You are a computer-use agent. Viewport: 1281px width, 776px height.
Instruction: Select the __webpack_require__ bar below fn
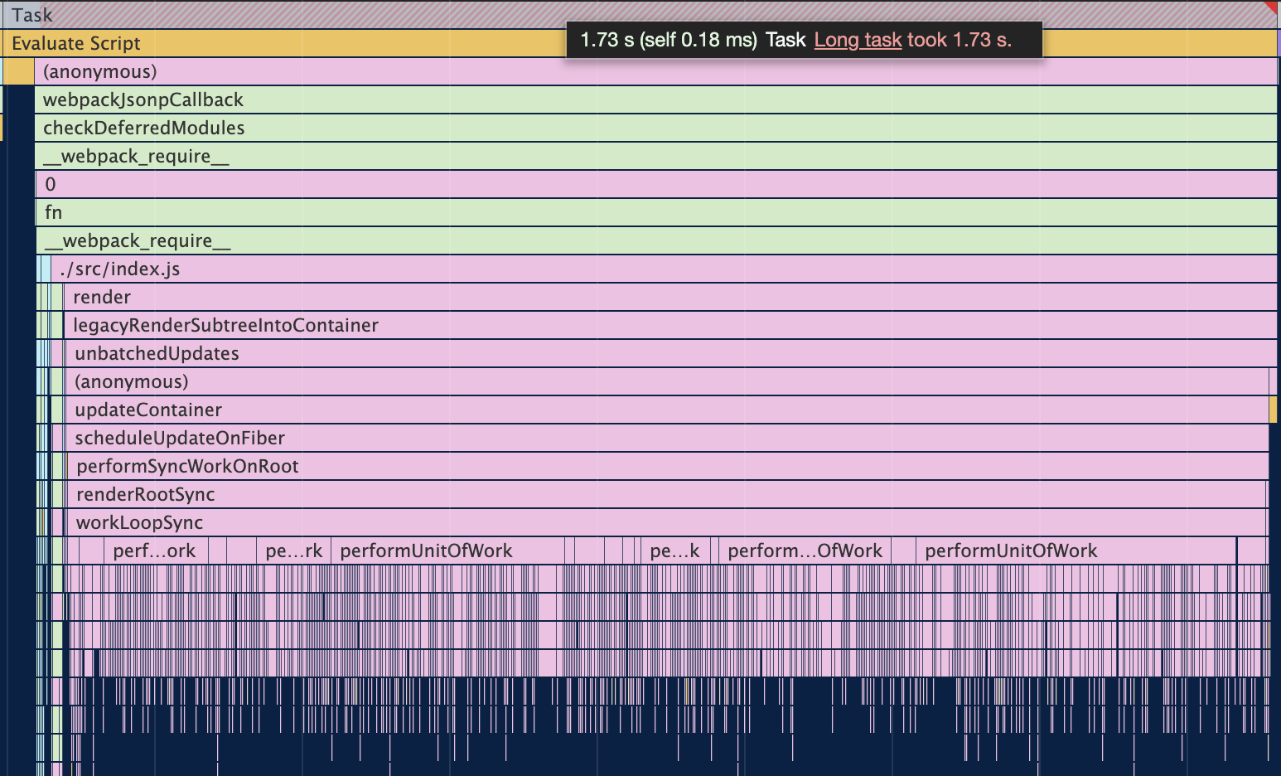pyautogui.click(x=656, y=240)
